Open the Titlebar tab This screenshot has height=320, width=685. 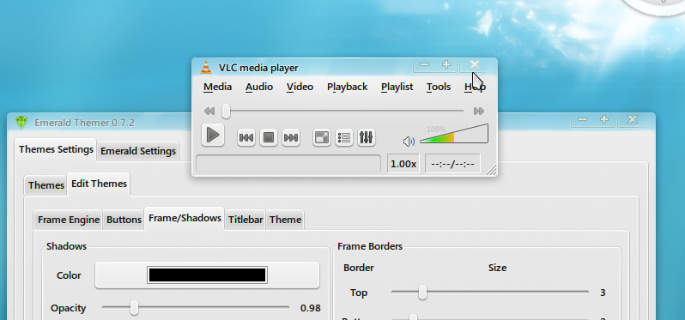tap(246, 220)
